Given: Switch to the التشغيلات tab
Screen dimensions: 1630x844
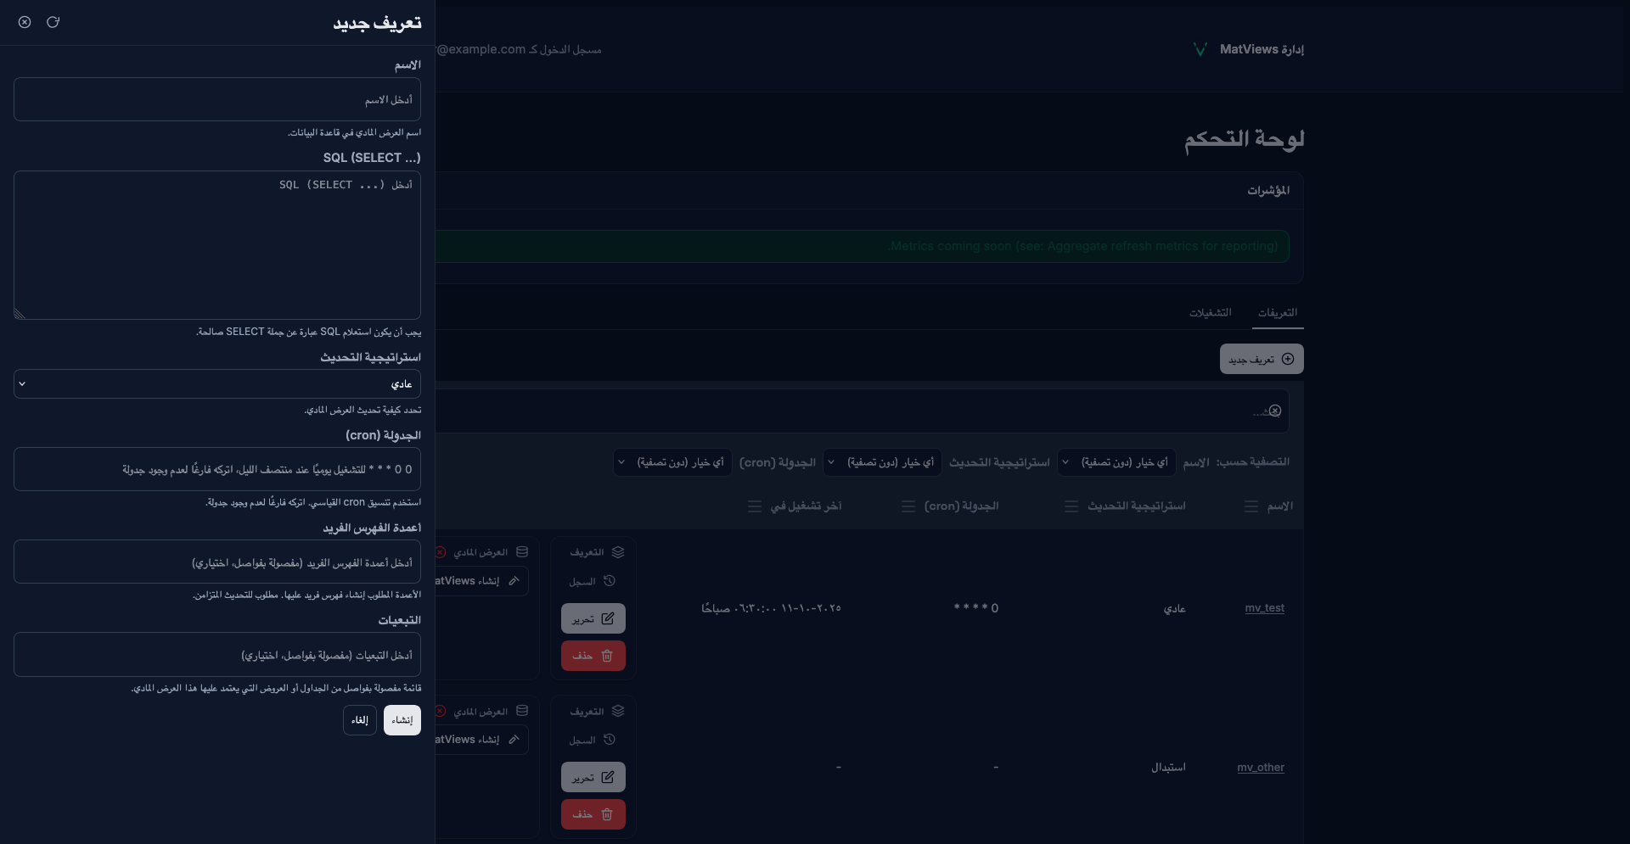Looking at the screenshot, I should coord(1210,313).
